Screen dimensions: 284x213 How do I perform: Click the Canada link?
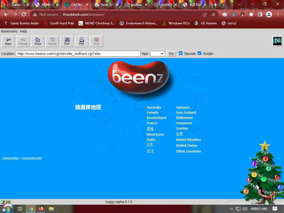click(153, 112)
